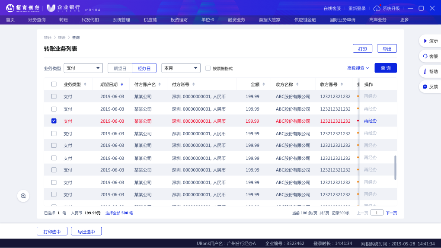Open the 供应链金融 menu
The width and height of the screenshot is (441, 248).
pyautogui.click(x=305, y=20)
